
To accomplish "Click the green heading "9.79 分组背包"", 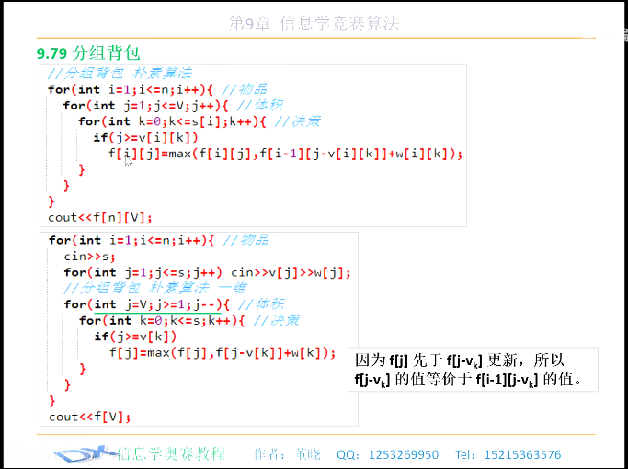I will point(88,52).
